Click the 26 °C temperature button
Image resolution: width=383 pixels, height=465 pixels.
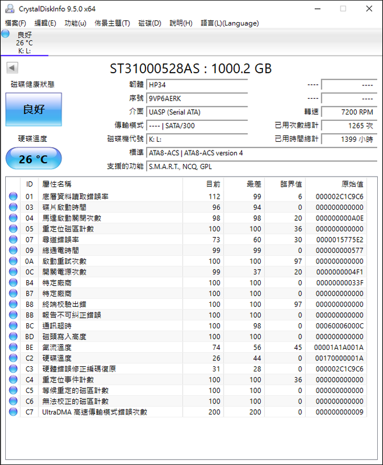34,159
